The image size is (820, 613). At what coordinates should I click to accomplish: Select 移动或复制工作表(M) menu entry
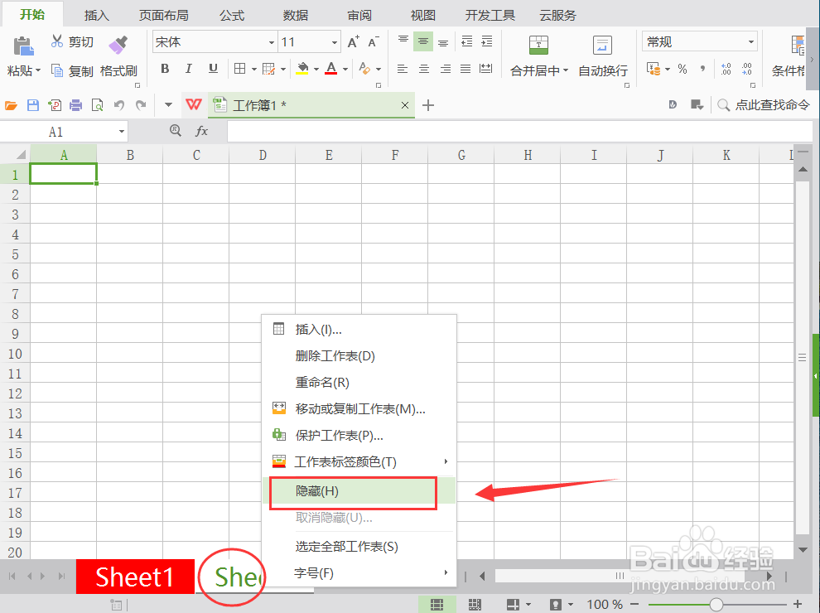359,409
